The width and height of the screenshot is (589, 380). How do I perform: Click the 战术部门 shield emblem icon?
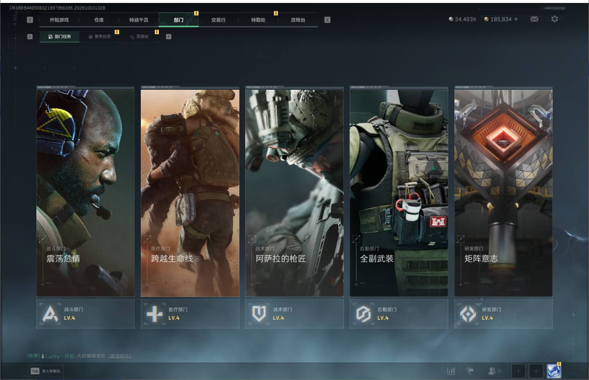259,314
